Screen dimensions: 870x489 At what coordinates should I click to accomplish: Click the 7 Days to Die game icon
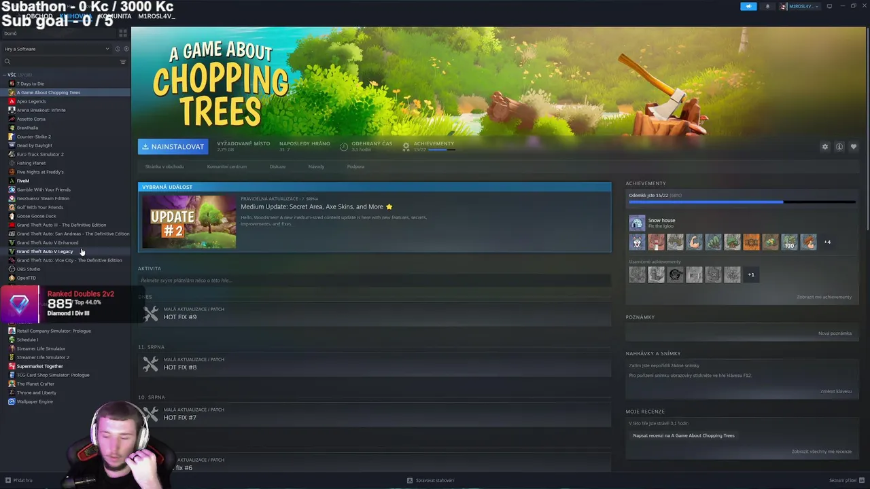point(12,84)
